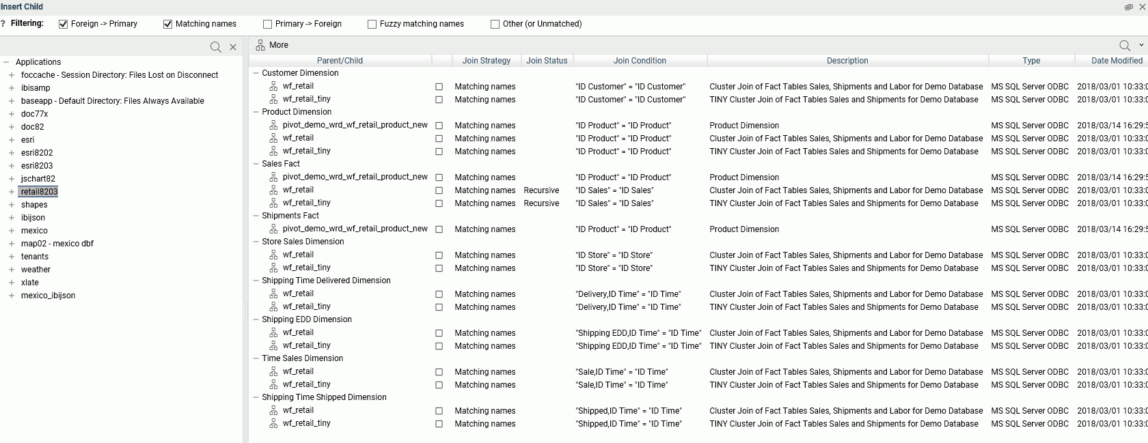Select the mexico_ibijson folder

tap(48, 296)
